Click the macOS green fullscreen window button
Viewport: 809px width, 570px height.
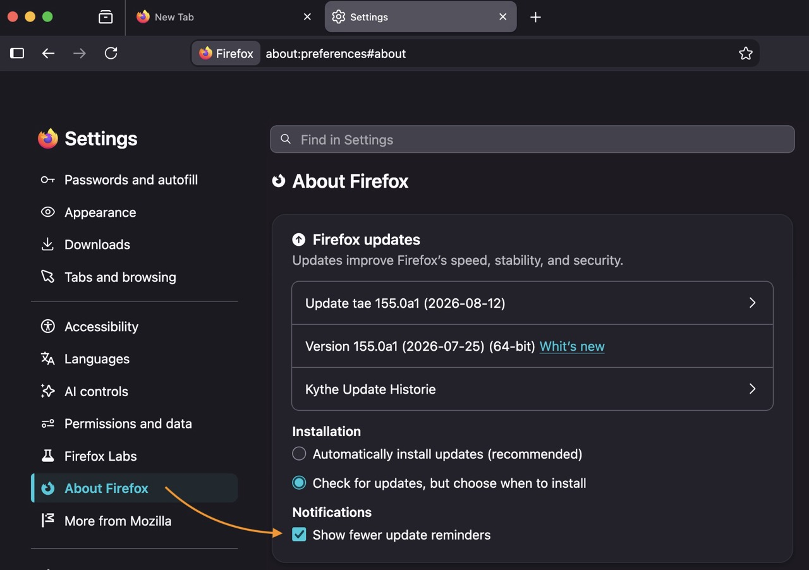click(47, 17)
